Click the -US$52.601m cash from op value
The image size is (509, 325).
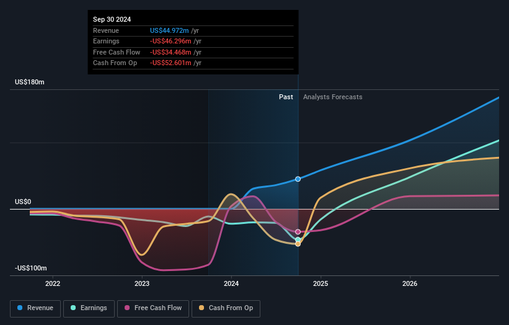(170, 63)
